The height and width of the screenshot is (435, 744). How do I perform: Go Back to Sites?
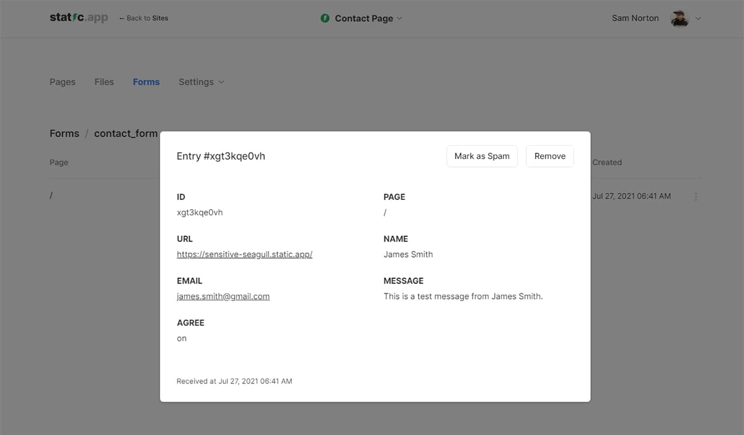point(143,18)
